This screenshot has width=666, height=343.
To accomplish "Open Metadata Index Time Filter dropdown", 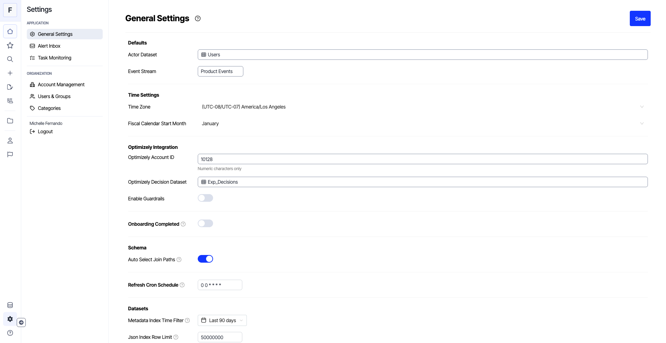I will 222,320.
